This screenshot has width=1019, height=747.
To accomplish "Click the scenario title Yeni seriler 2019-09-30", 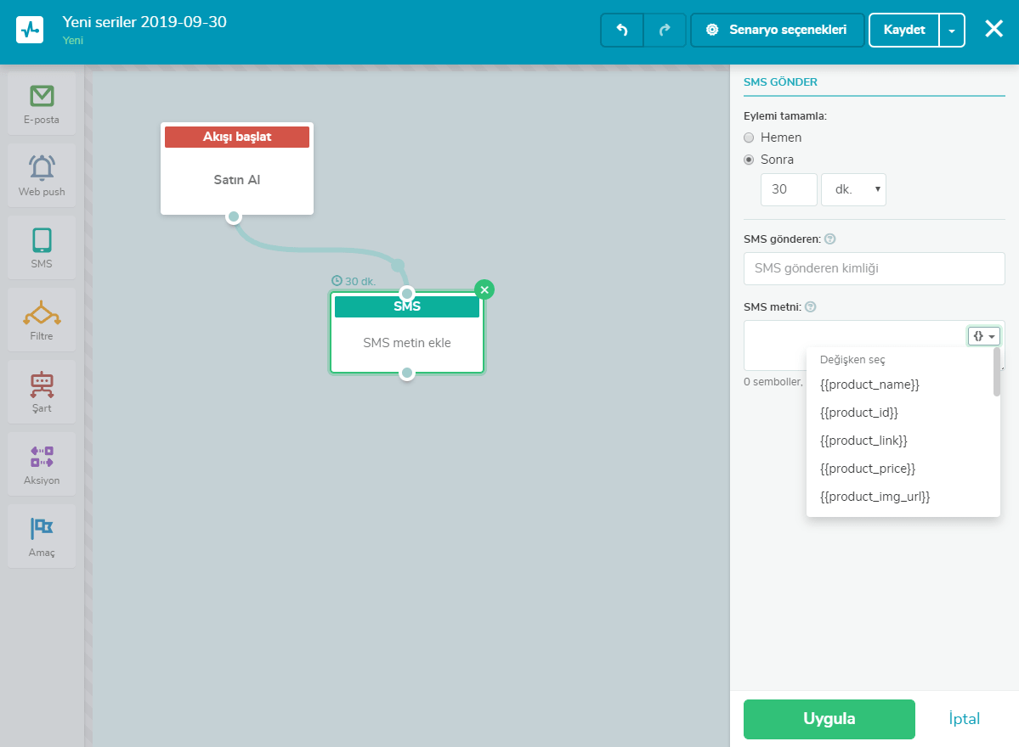I will click(x=144, y=22).
